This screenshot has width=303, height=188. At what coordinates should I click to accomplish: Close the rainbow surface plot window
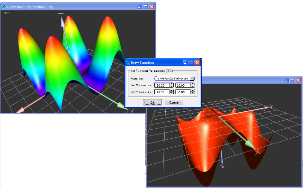pos(151,7)
